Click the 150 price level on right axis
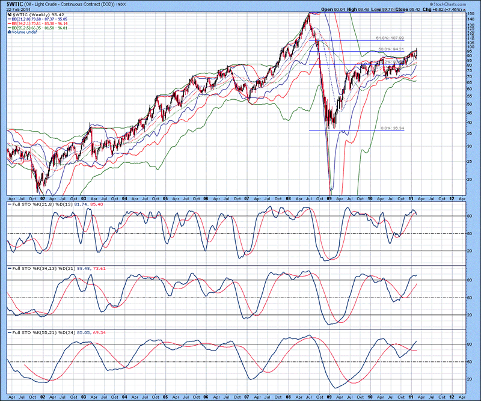The width and height of the screenshot is (481, 401). pyautogui.click(x=471, y=13)
